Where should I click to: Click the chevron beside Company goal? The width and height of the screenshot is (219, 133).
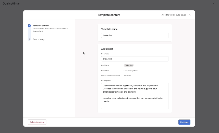pos(137,70)
